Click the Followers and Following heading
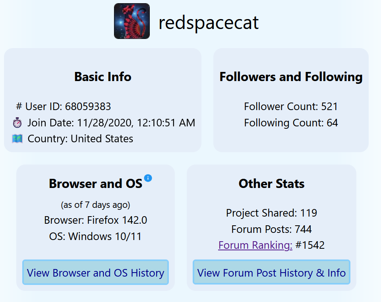 click(x=291, y=77)
